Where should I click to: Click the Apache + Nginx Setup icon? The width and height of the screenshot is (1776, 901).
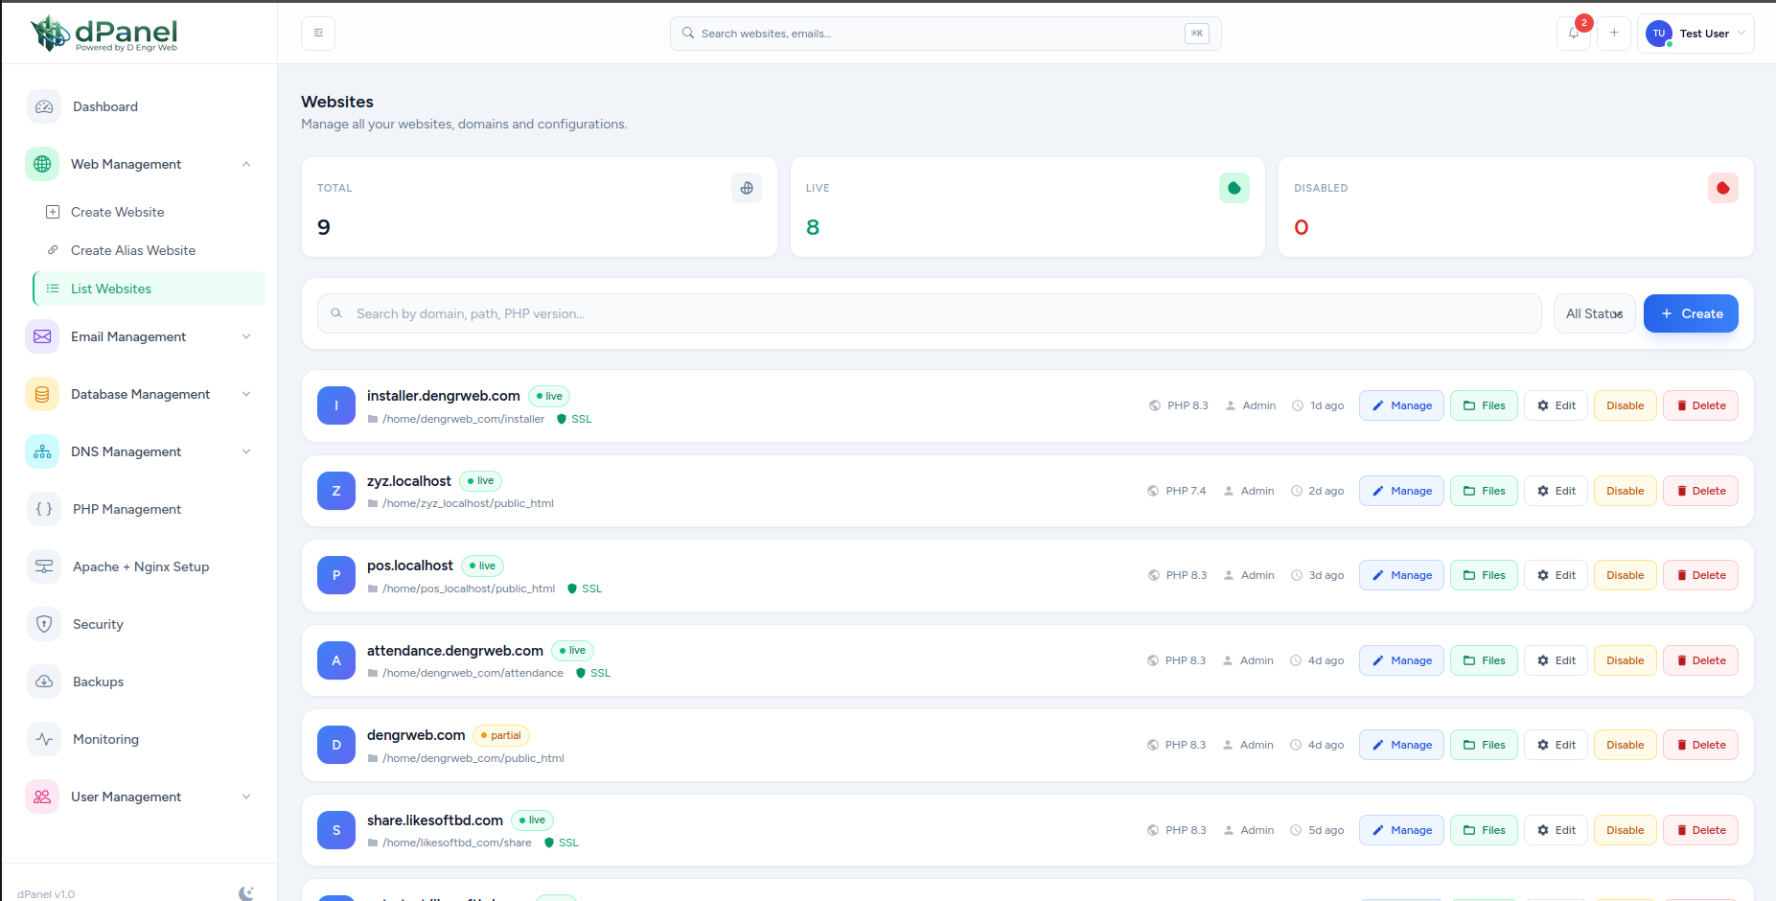[x=44, y=566]
